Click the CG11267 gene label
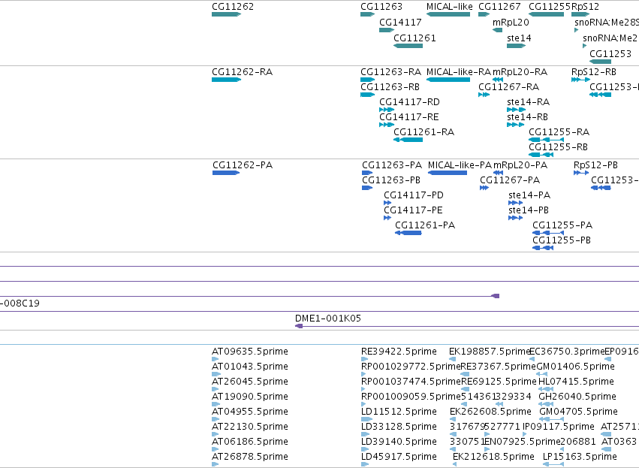 coord(499,7)
